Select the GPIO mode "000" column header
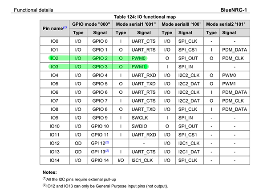The height and width of the screenshot is (192, 267). click(x=93, y=24)
